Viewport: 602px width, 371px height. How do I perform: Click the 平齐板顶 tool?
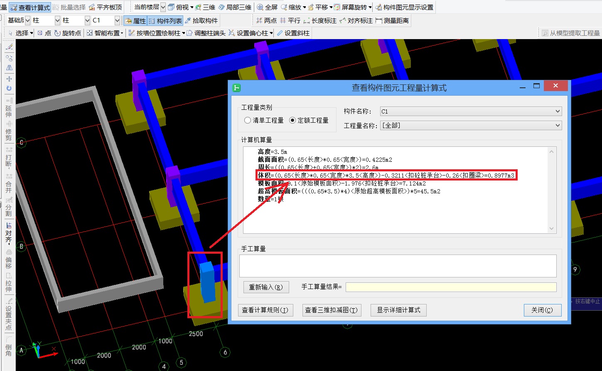click(x=105, y=7)
